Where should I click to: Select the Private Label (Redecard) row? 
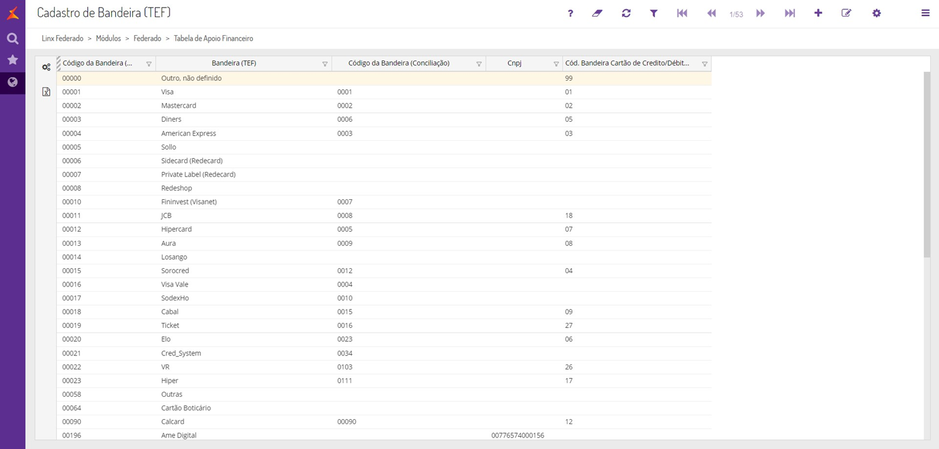[384, 175]
